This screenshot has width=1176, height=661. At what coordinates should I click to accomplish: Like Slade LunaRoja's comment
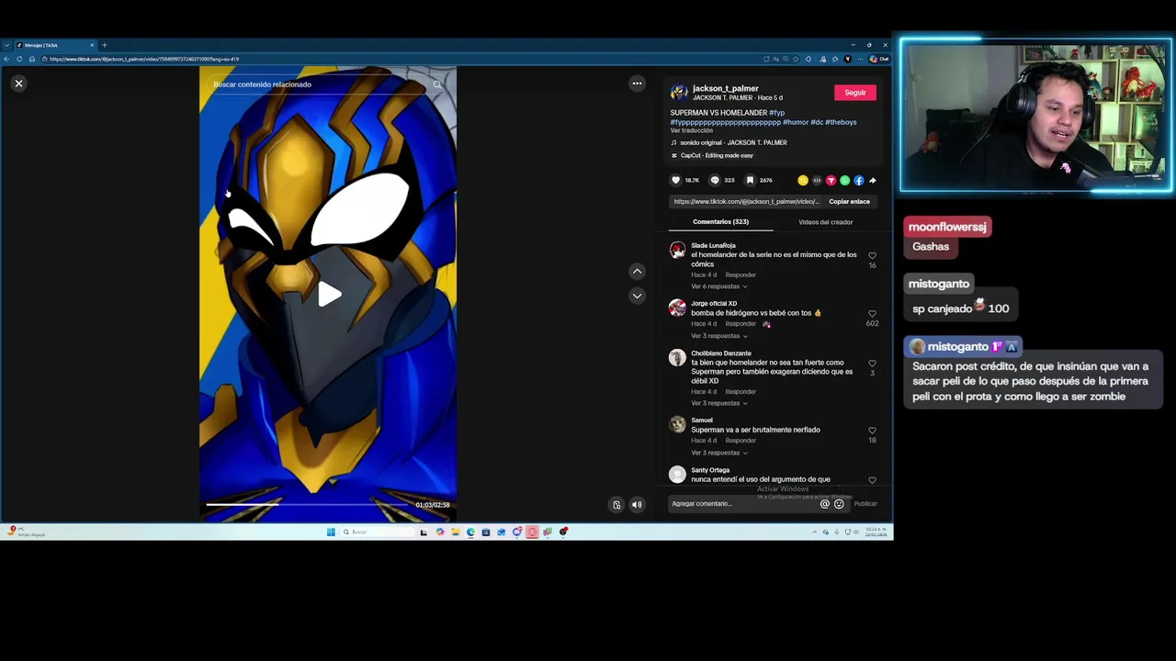click(x=872, y=256)
